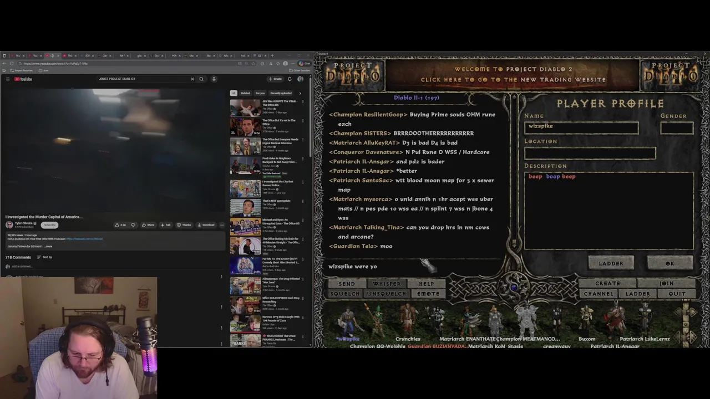Click the Project Diablo 2 trading website banner
The height and width of the screenshot is (399, 710).
513,74
